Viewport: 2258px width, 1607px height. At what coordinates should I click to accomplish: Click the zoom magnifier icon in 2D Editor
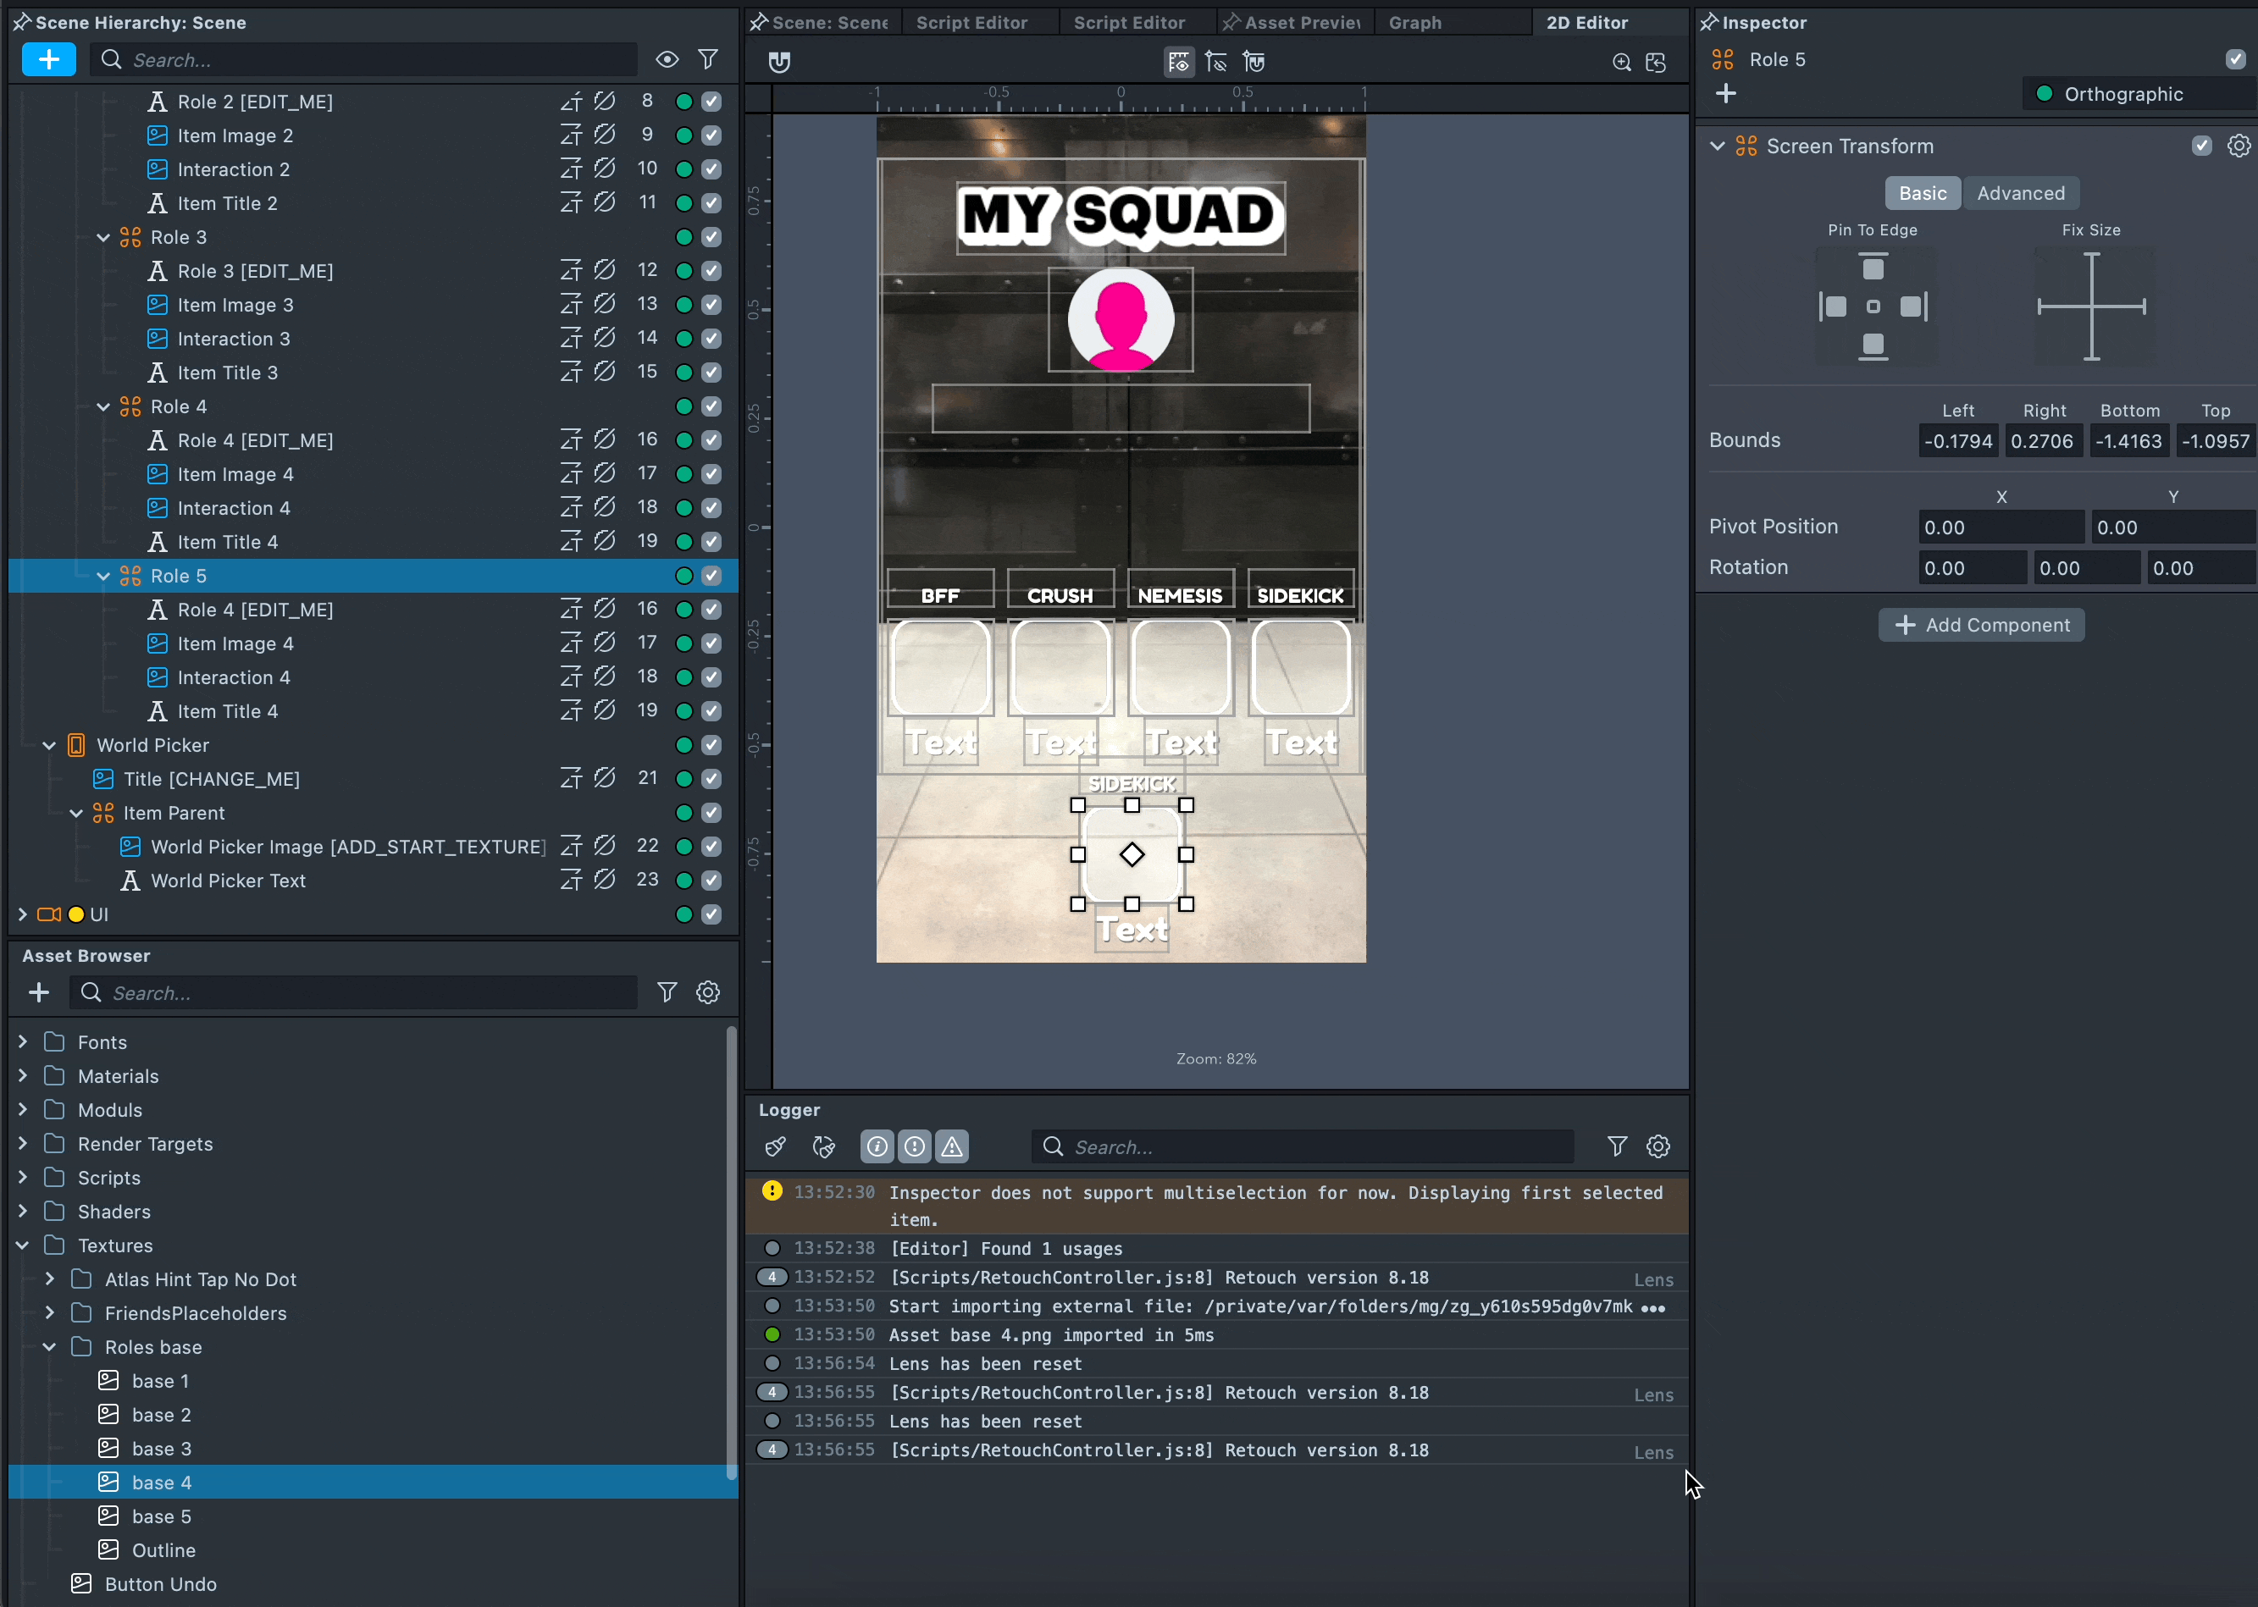[x=1621, y=63]
